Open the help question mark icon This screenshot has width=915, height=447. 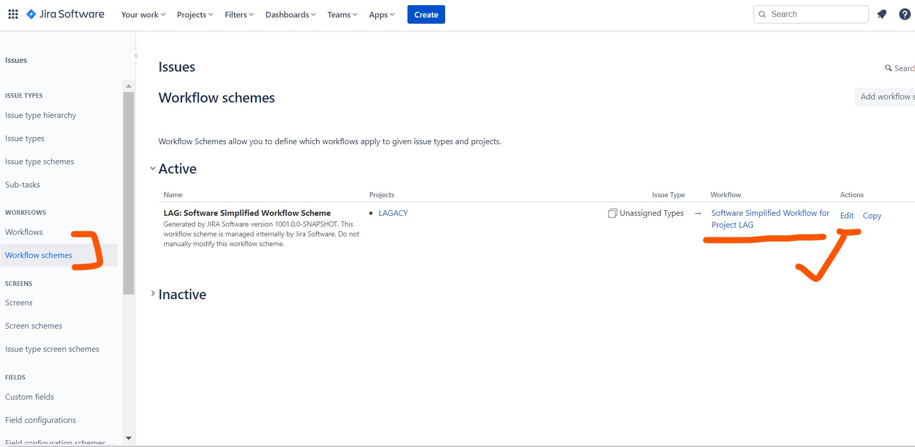pyautogui.click(x=904, y=14)
